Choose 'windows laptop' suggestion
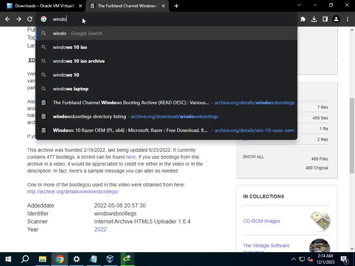 click(166, 89)
